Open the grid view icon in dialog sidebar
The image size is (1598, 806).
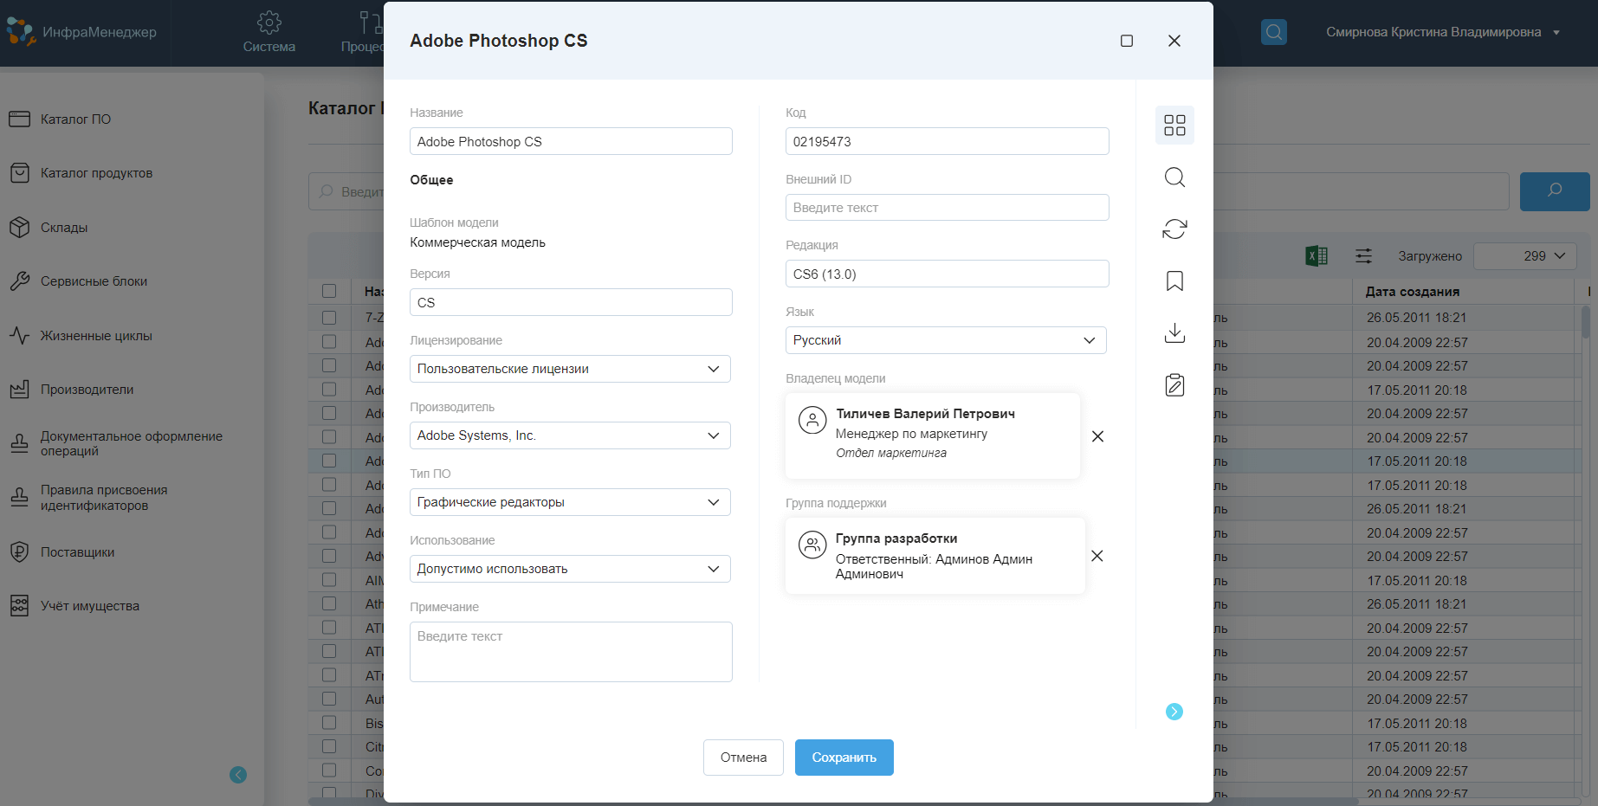click(x=1174, y=126)
